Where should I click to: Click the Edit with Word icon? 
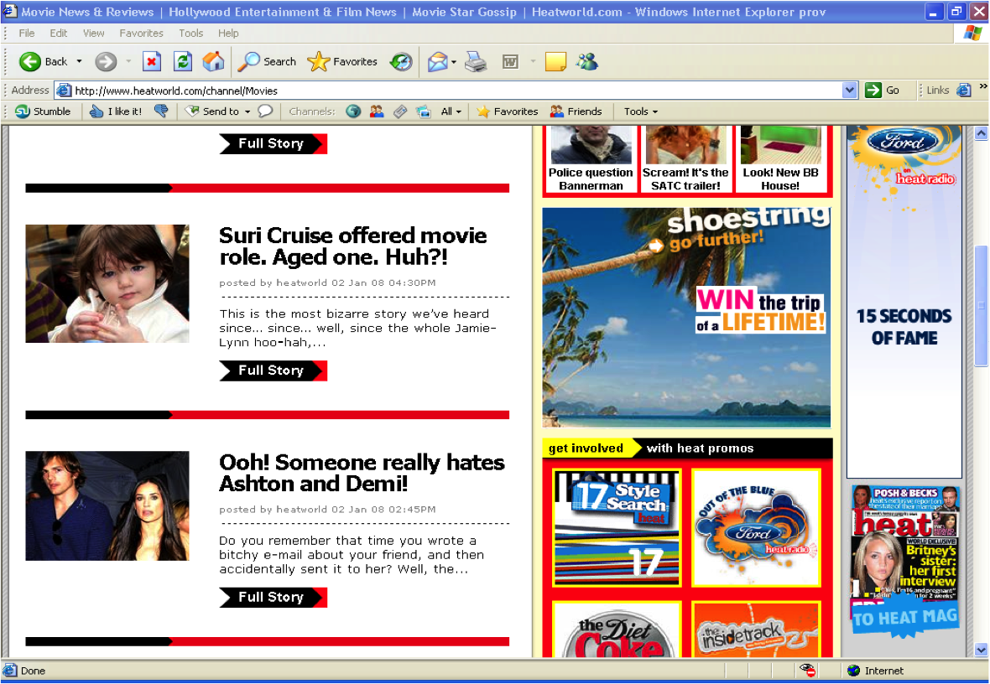click(x=510, y=61)
